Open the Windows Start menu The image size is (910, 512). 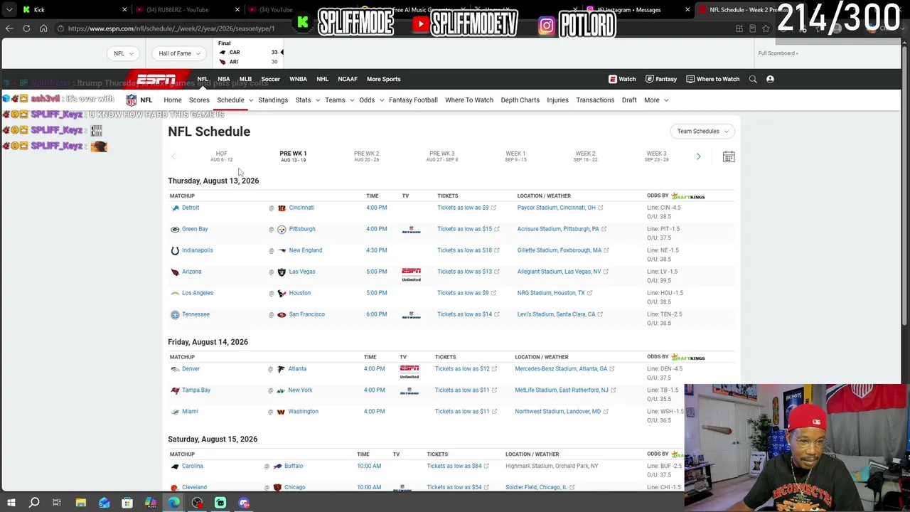coord(11,503)
